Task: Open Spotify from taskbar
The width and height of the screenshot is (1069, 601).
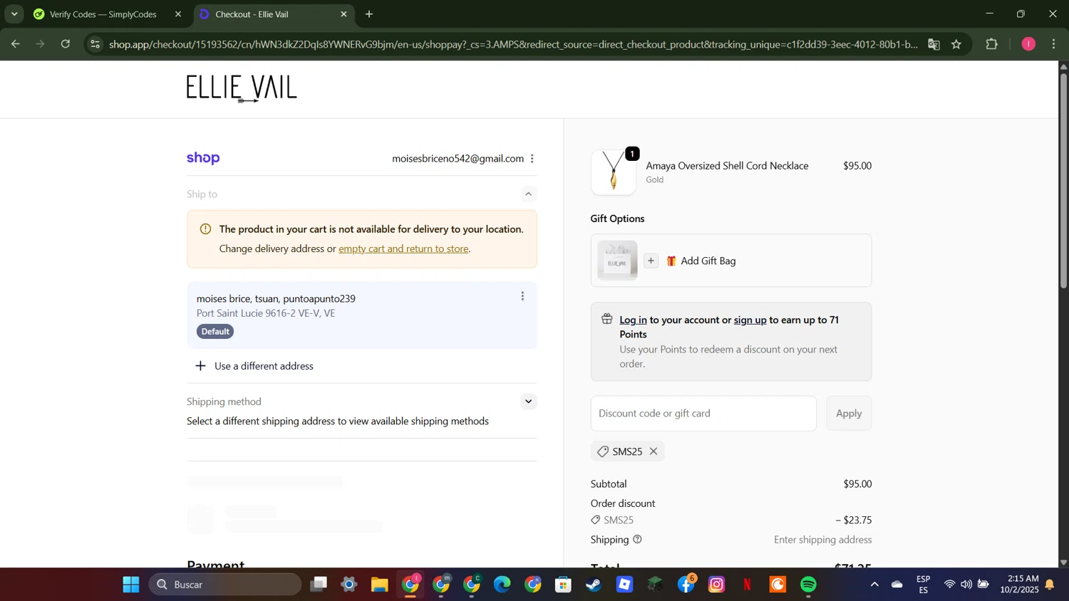Action: (809, 585)
